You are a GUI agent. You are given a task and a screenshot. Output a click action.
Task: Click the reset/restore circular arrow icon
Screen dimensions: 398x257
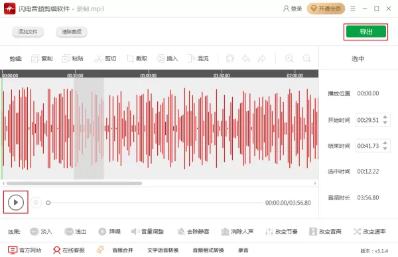tap(230, 58)
